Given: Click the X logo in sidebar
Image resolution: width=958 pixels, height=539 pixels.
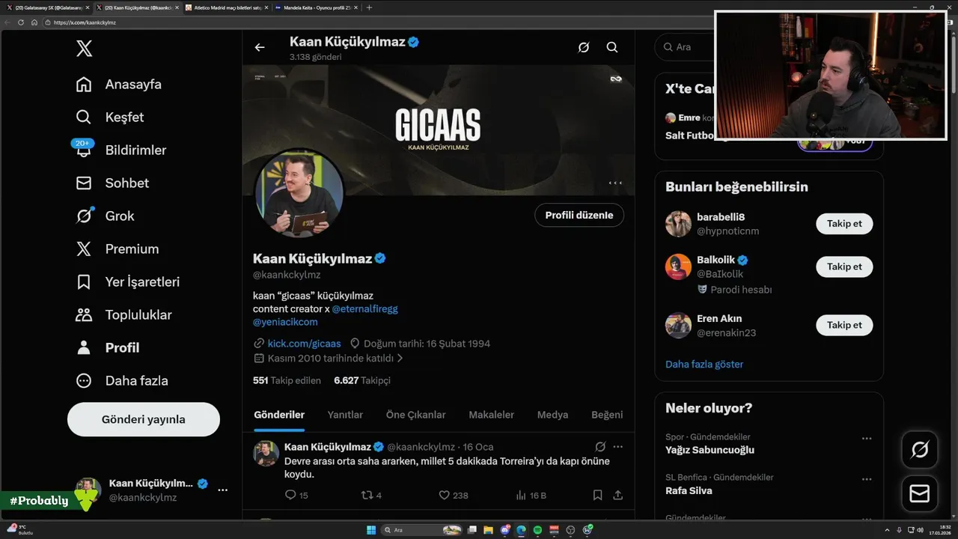Looking at the screenshot, I should tap(85, 49).
